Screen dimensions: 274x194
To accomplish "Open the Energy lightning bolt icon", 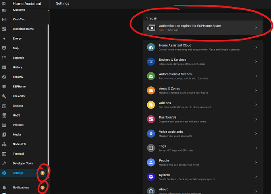I will (4, 39).
